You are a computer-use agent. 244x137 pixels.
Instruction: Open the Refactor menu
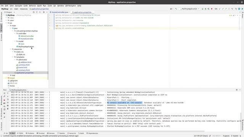[32, 6]
